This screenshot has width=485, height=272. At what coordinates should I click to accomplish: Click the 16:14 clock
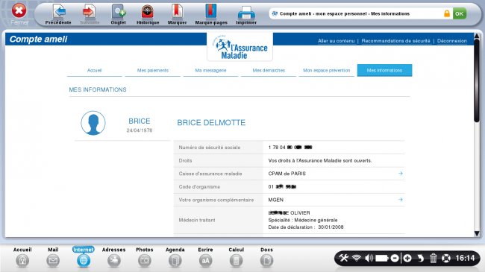[465, 258]
